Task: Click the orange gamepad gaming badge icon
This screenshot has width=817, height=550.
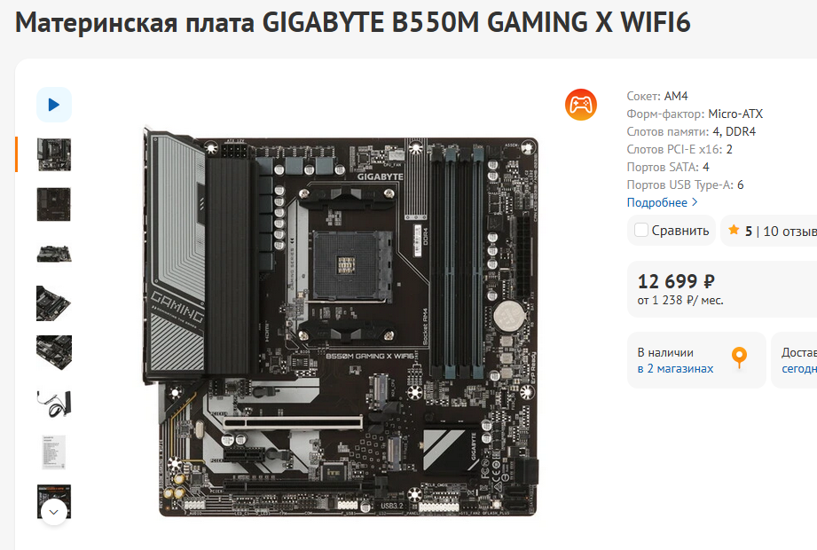Action: (x=580, y=105)
